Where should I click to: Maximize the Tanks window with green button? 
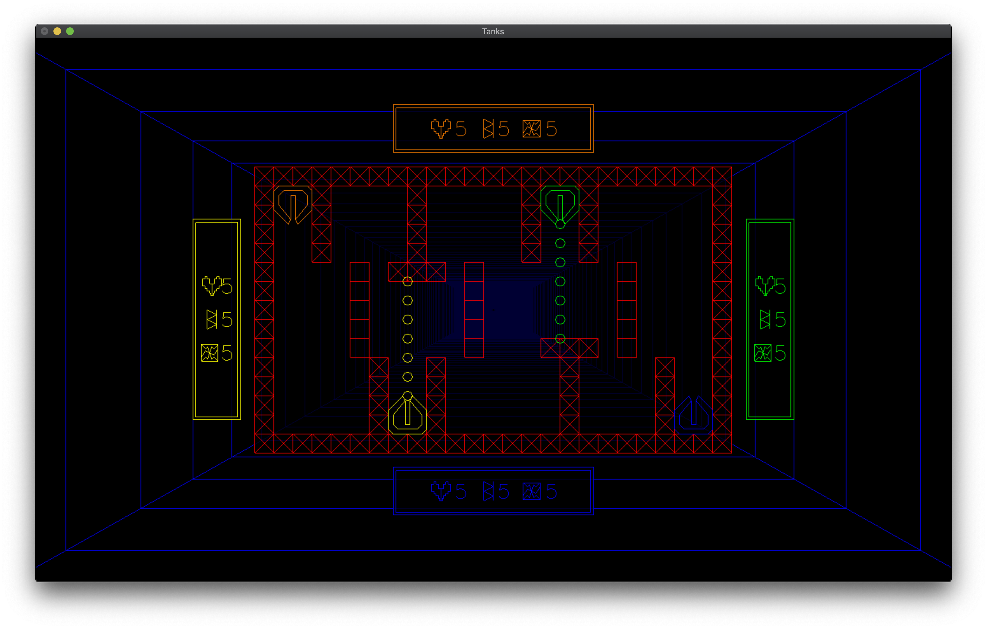click(70, 31)
